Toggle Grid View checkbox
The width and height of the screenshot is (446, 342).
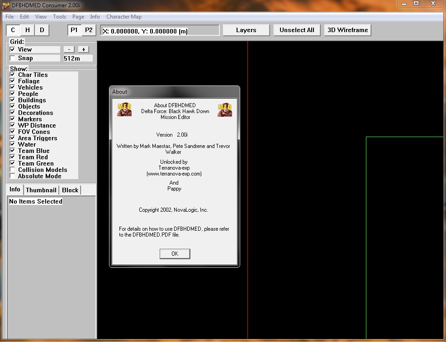tap(12, 49)
